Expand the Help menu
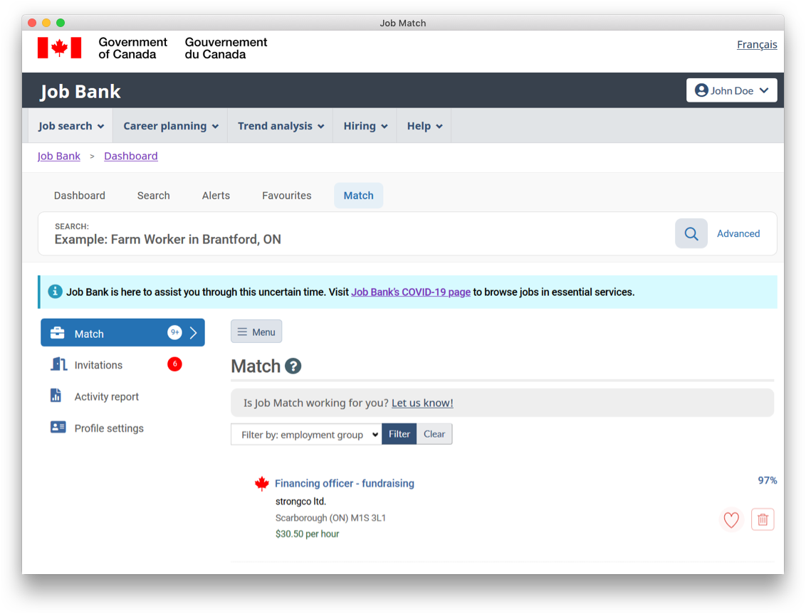The width and height of the screenshot is (806, 614). (424, 126)
